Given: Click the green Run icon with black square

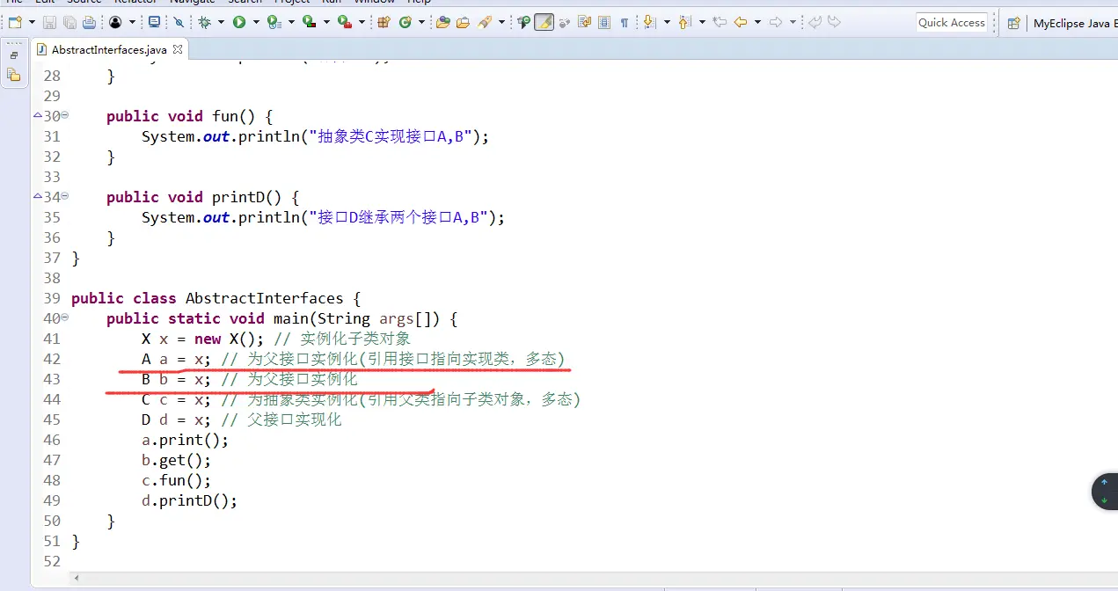Looking at the screenshot, I should (308, 22).
